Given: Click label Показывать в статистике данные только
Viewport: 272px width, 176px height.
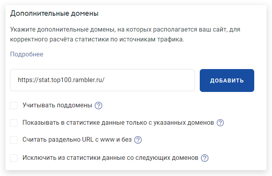Looking at the screenshot, I should (118, 123).
